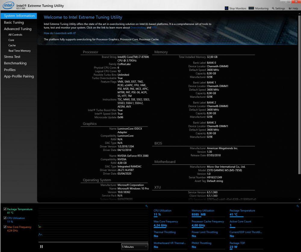
Task: Click the Settings label
Action: (x=280, y=8)
